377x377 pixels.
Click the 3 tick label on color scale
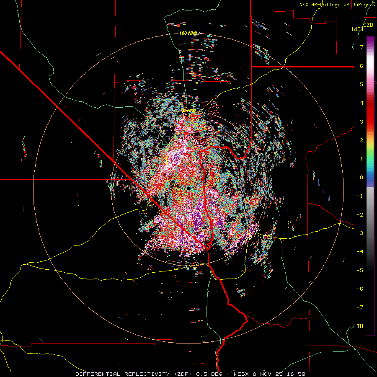[x=362, y=121]
